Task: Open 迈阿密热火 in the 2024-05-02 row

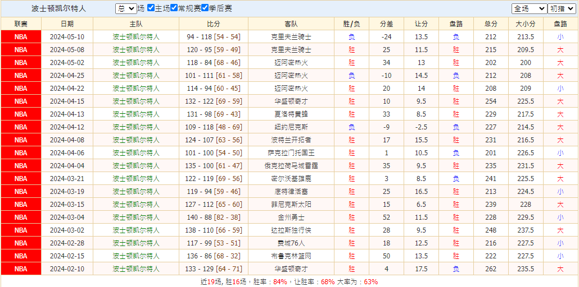Action: (x=291, y=63)
